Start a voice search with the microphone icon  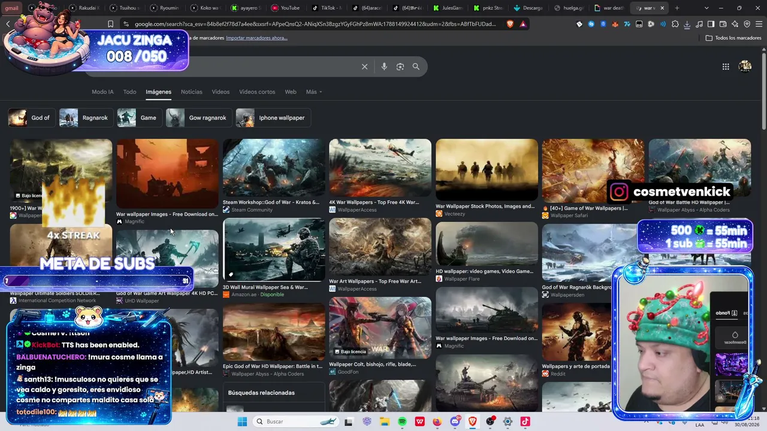384,66
